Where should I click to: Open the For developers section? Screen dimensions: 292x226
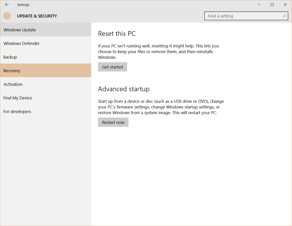tap(17, 111)
